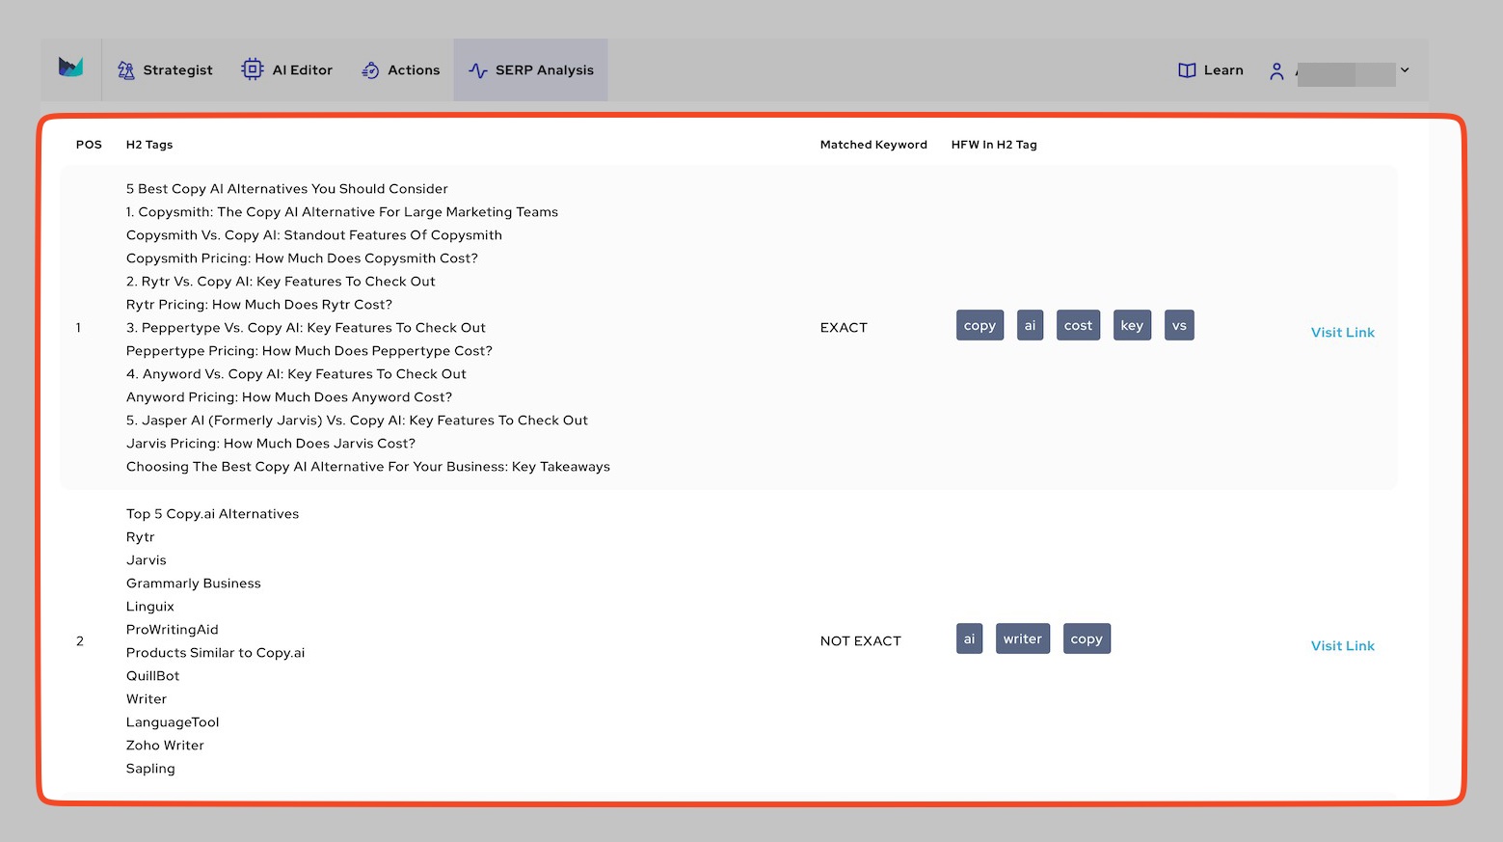Click the Learn book icon

point(1187,70)
